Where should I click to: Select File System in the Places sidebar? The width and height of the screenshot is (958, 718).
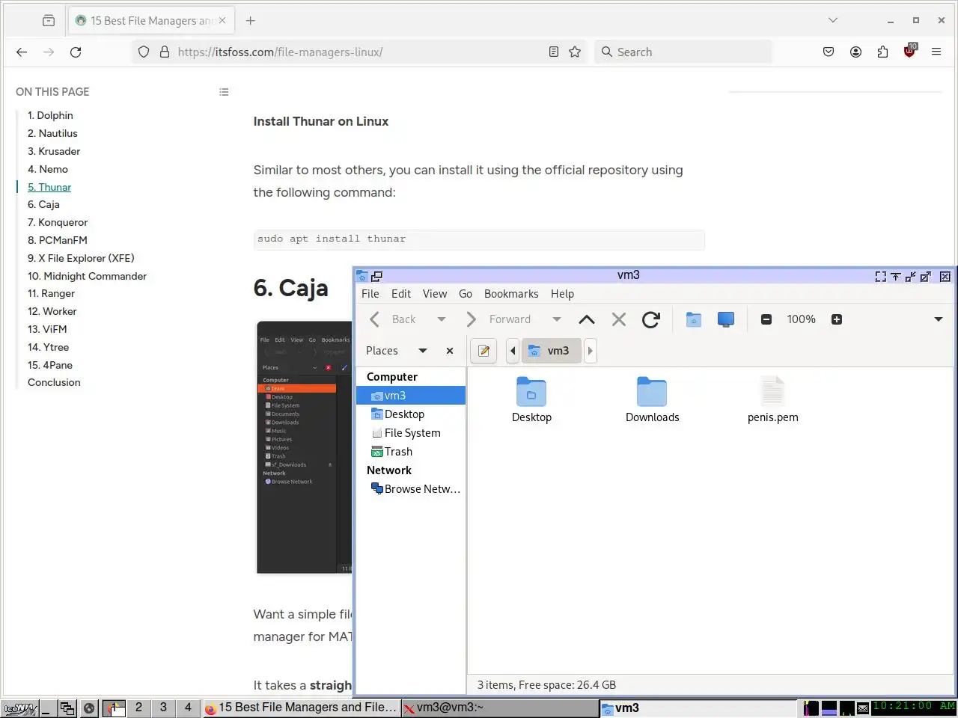pyautogui.click(x=411, y=433)
